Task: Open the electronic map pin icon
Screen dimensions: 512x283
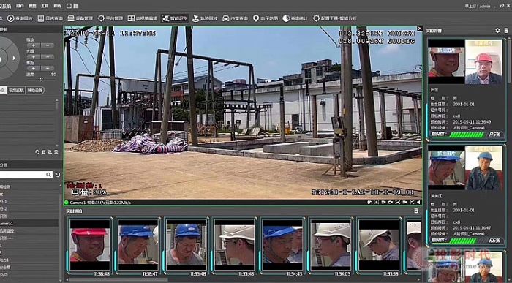Action: pyautogui.click(x=256, y=18)
